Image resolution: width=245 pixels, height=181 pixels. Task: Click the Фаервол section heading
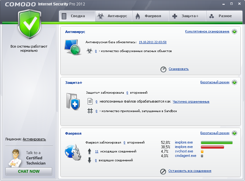(x=73, y=133)
